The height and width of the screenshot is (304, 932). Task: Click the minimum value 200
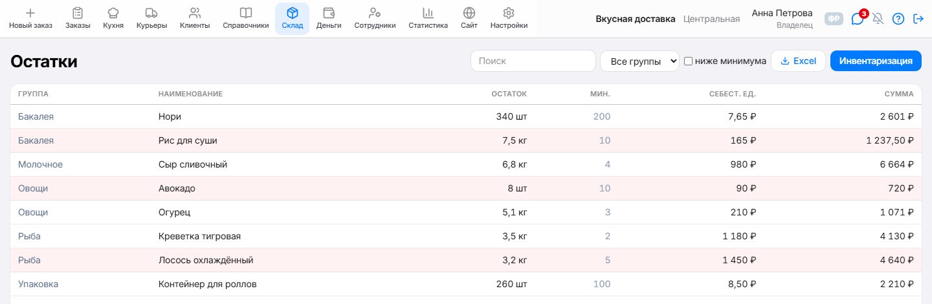pyautogui.click(x=602, y=116)
